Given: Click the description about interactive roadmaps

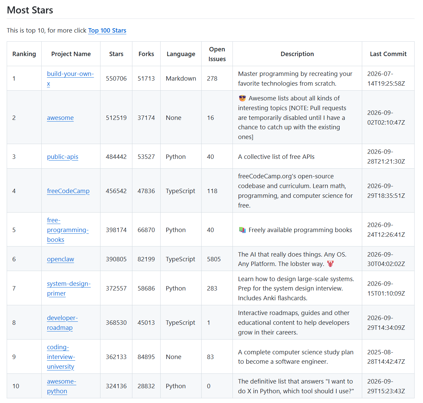Looking at the screenshot, I should [294, 323].
